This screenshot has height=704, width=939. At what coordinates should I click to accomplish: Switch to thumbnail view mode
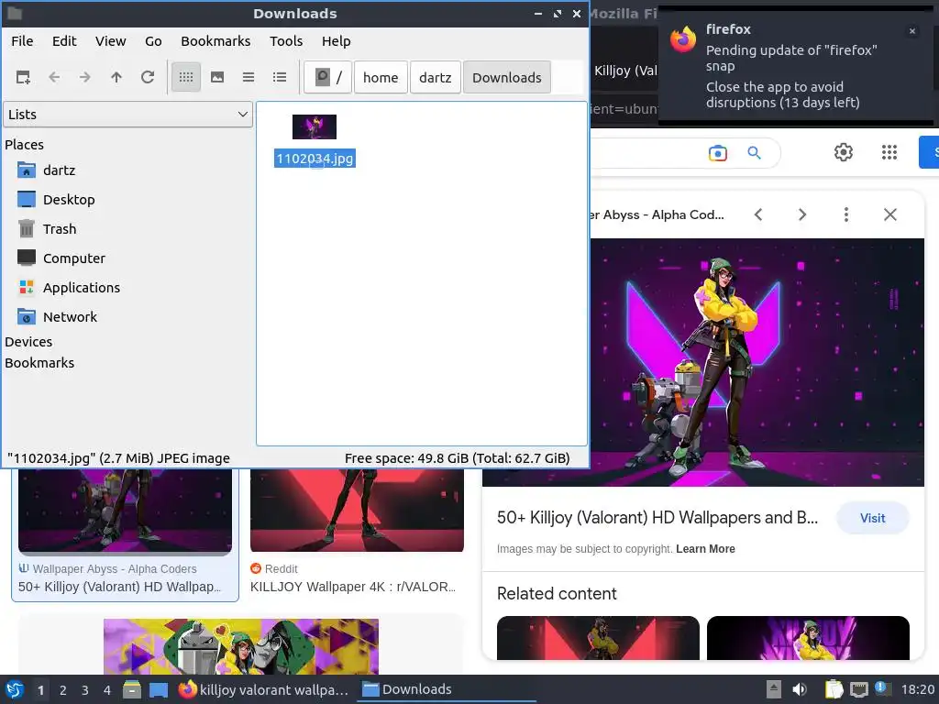[x=217, y=77]
